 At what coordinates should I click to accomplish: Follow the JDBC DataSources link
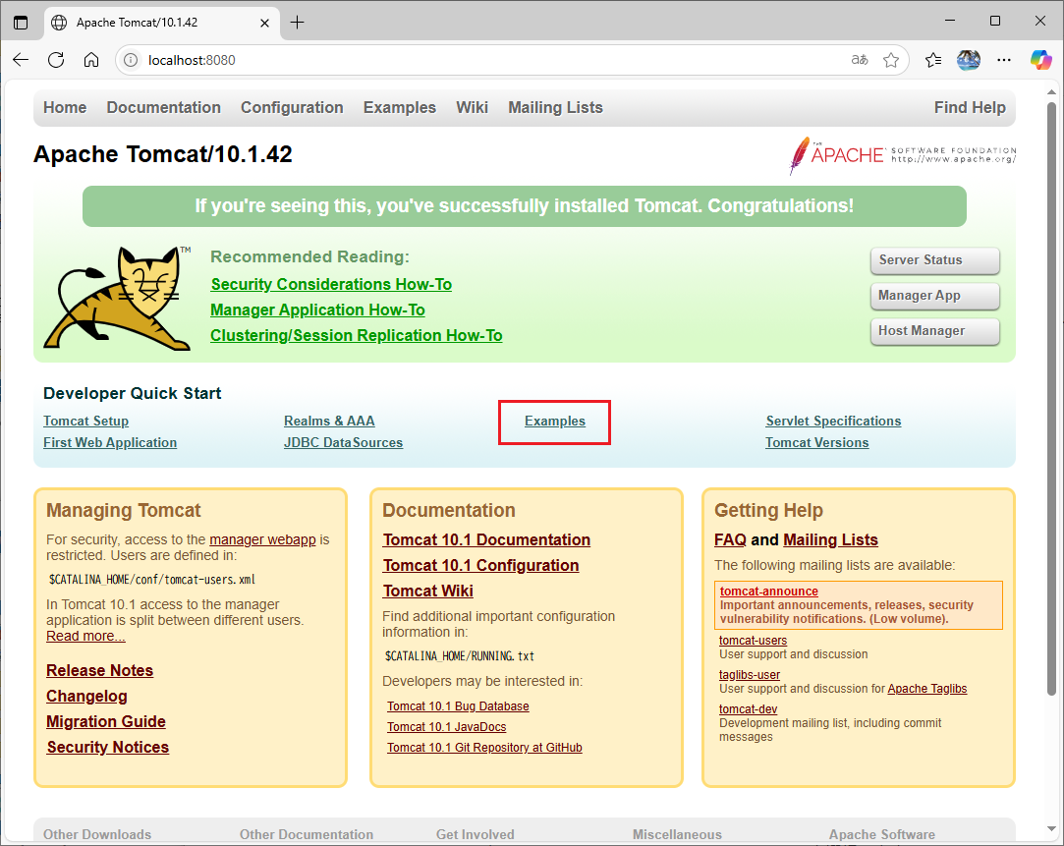click(x=343, y=443)
